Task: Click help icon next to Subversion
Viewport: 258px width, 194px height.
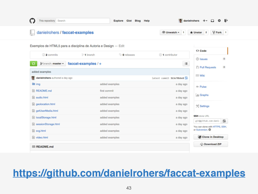Action: 210,130
